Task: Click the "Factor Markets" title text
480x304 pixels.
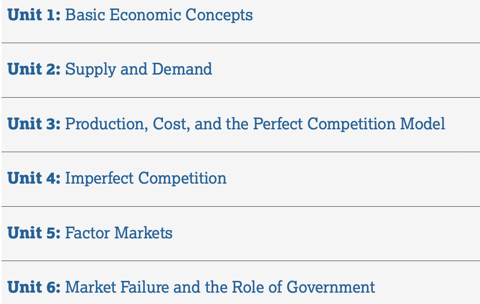Action: click(119, 233)
